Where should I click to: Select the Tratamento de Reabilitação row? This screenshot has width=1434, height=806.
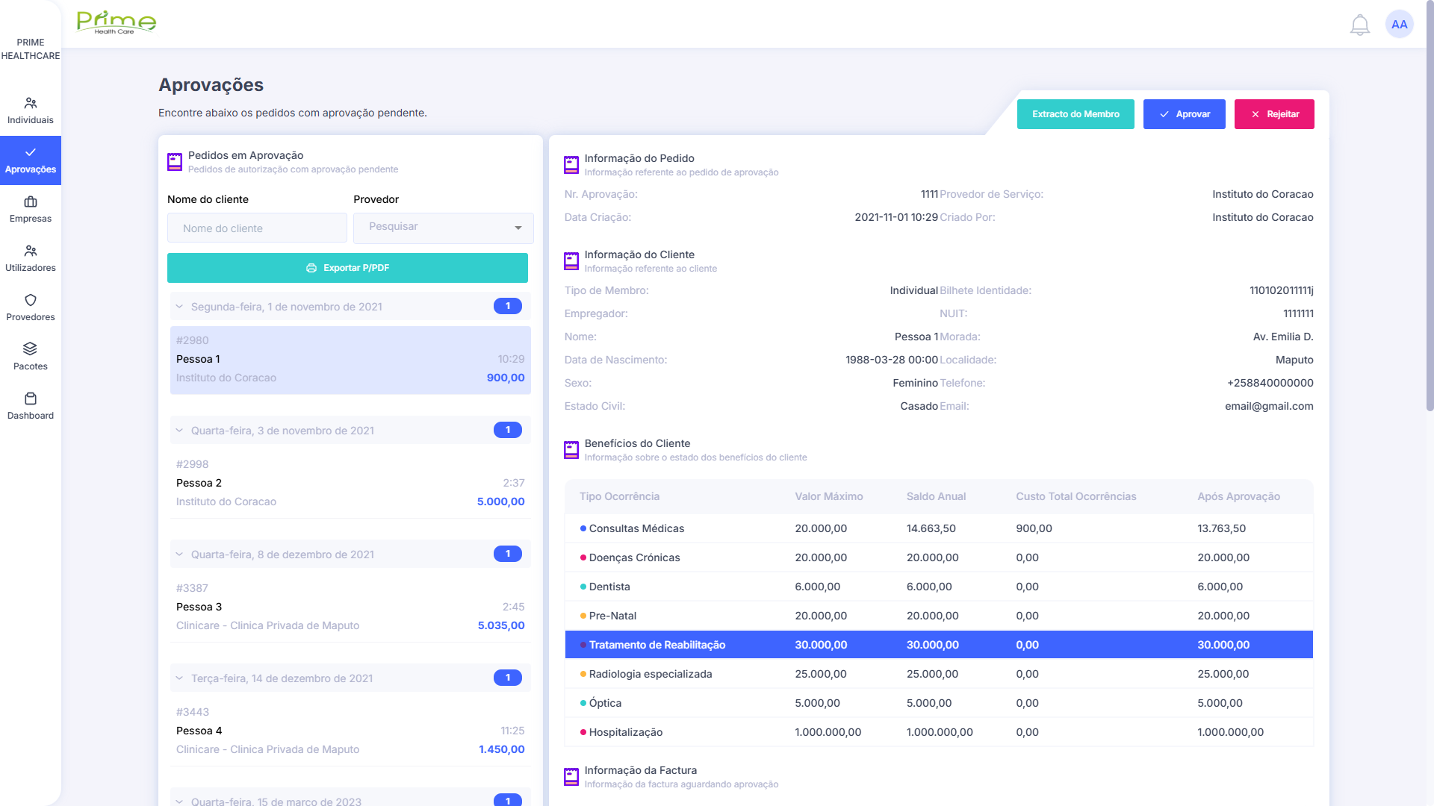click(939, 645)
